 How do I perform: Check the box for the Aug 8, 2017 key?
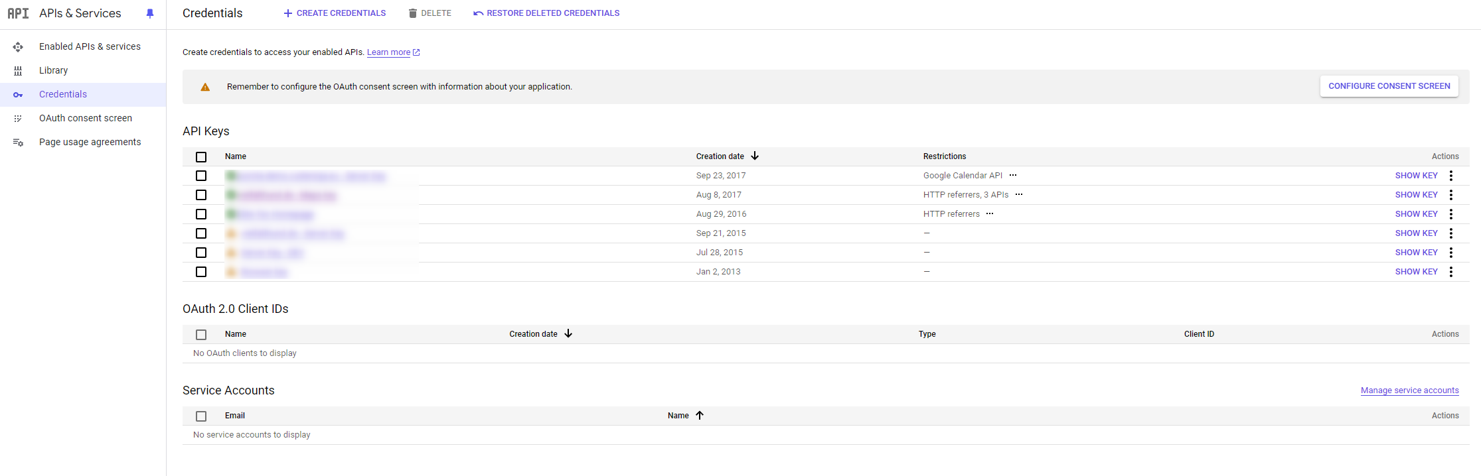coord(201,195)
